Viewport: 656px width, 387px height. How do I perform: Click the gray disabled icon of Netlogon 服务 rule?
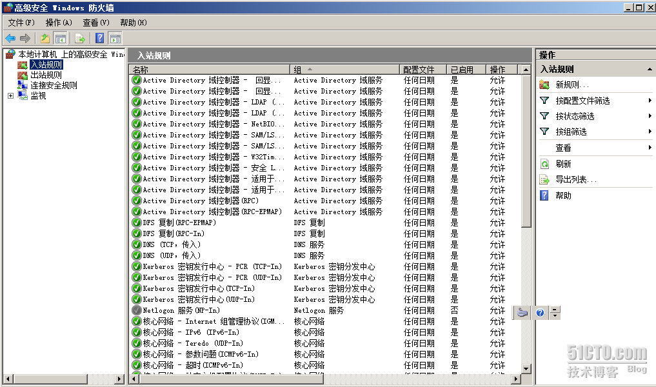[136, 310]
